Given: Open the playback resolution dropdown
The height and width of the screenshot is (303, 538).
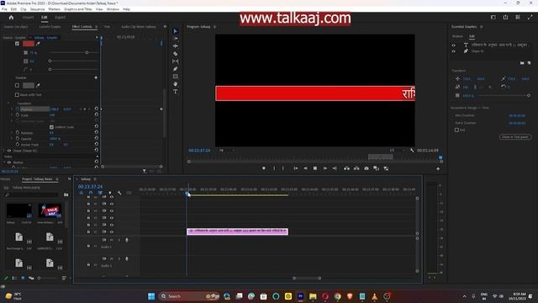Looking at the screenshot, I should (x=398, y=150).
